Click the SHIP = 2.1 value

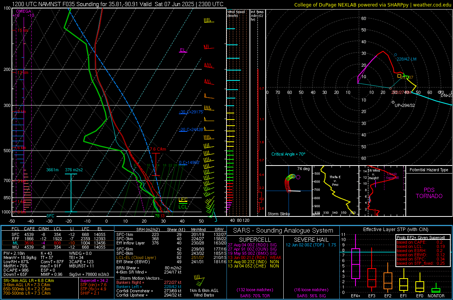click(89, 293)
